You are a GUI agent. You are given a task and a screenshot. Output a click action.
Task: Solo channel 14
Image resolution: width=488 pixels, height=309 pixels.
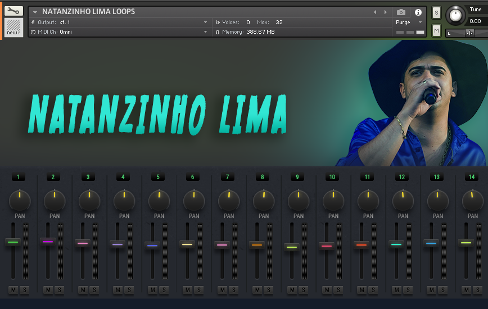click(x=478, y=290)
